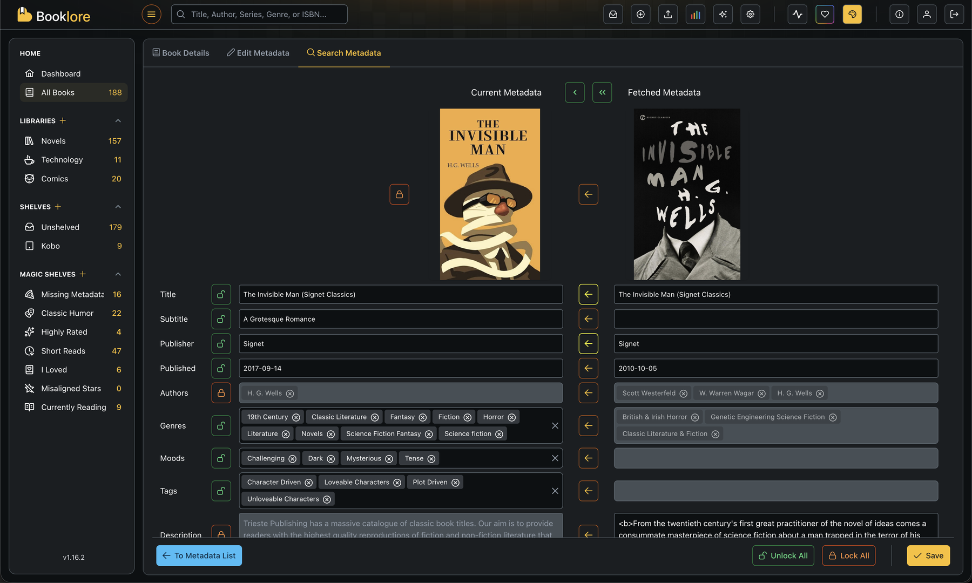
Task: Click the search field for Title, Author, Series
Action: pos(259,14)
